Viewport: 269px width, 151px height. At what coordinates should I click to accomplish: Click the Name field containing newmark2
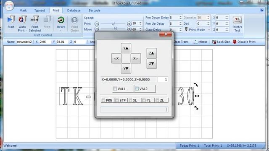[x=24, y=42]
